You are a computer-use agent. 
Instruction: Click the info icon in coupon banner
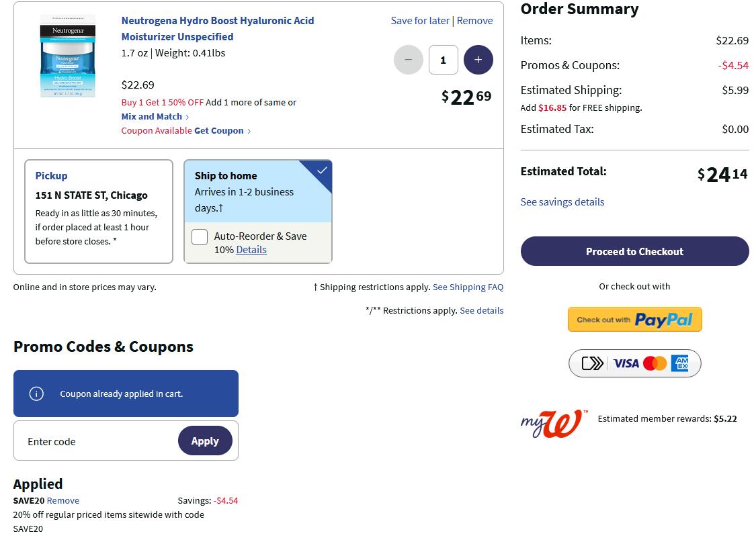tap(36, 394)
